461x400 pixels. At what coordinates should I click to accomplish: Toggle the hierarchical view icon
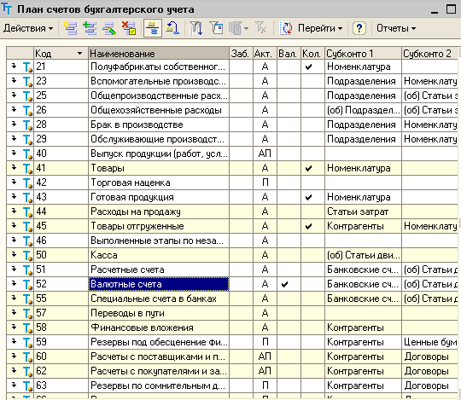point(153,28)
